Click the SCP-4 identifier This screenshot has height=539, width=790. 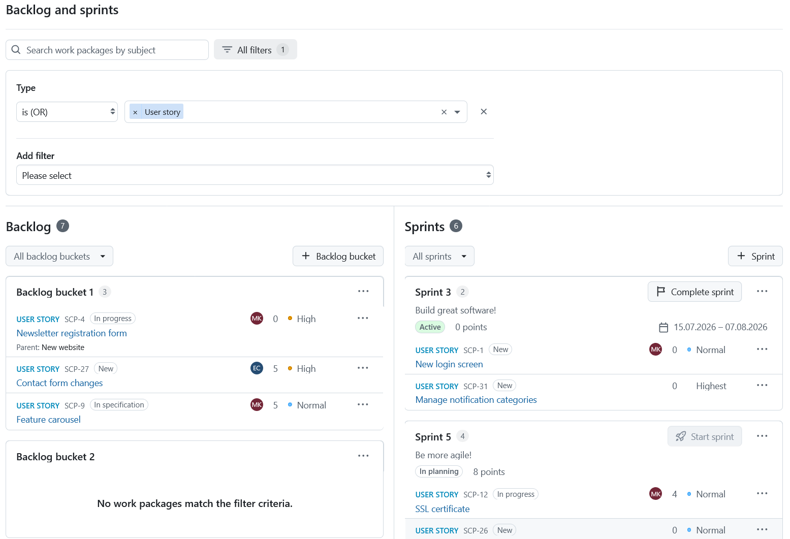pos(75,319)
